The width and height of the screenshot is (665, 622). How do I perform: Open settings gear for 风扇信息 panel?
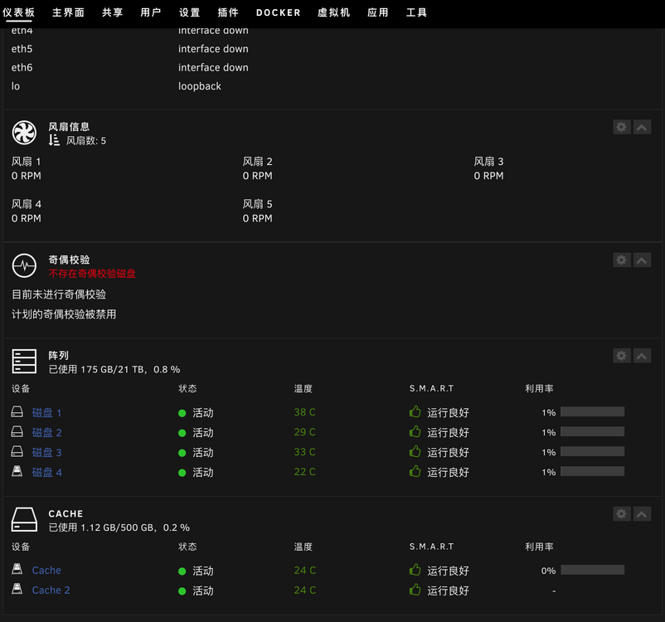622,127
